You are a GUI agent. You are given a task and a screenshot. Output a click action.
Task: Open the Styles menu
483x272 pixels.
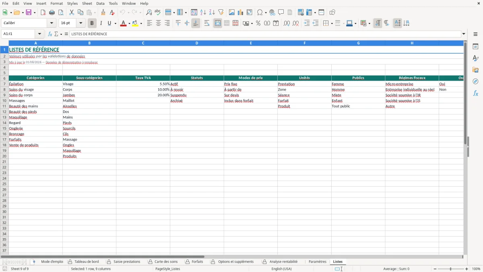coord(72,3)
